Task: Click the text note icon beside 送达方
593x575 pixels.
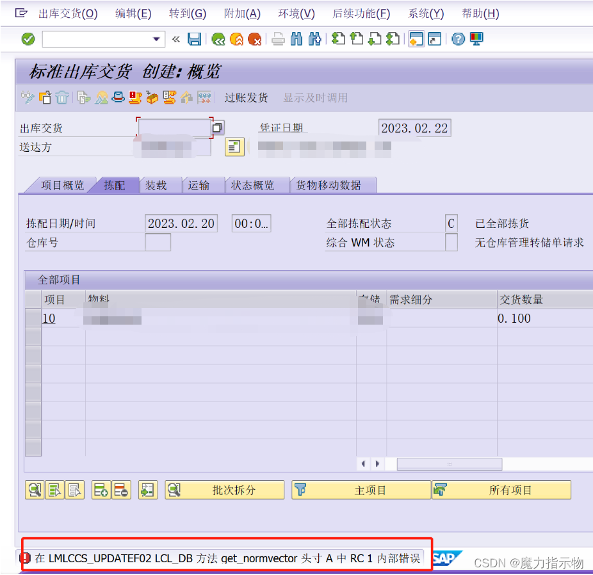Action: (234, 147)
